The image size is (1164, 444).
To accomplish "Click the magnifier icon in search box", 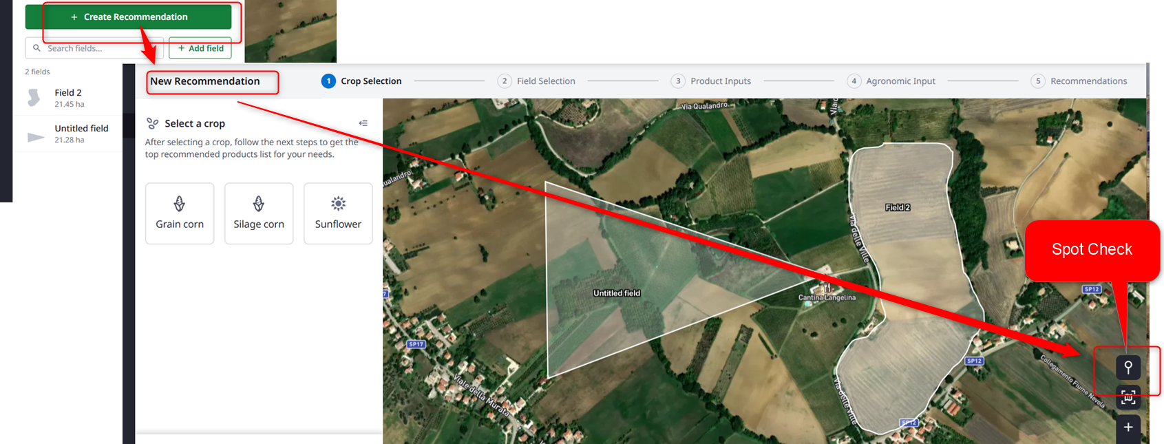I will point(37,48).
